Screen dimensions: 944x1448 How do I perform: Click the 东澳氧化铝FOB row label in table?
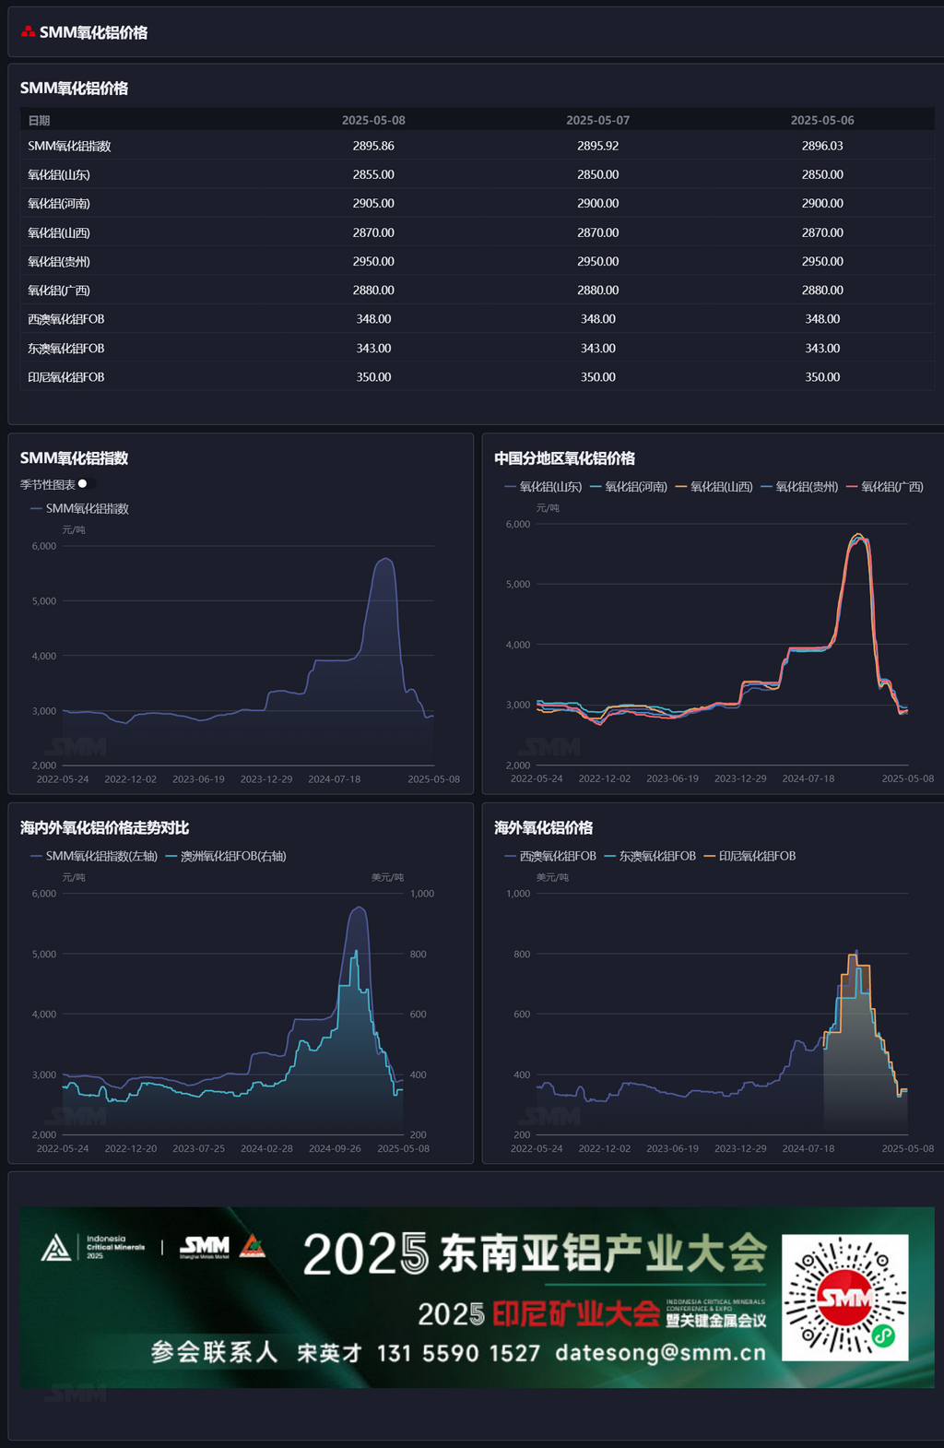coord(66,349)
